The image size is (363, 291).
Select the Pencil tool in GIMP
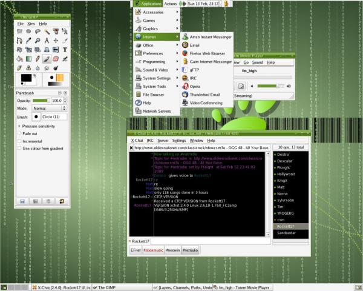[38, 59]
